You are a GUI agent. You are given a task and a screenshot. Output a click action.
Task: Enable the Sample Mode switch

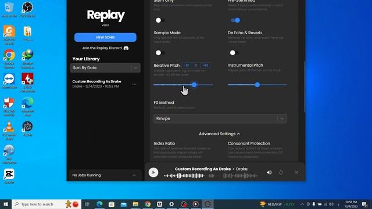[160, 53]
